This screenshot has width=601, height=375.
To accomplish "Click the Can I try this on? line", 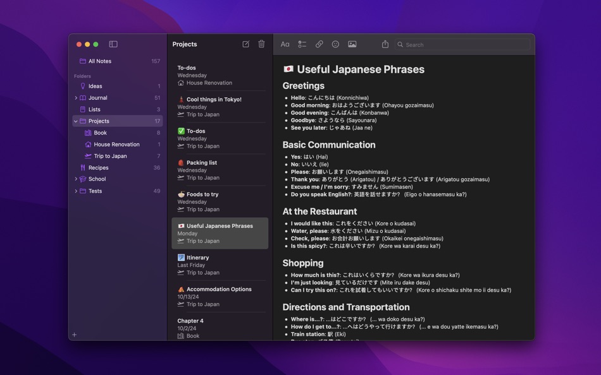I will pyautogui.click(x=401, y=290).
